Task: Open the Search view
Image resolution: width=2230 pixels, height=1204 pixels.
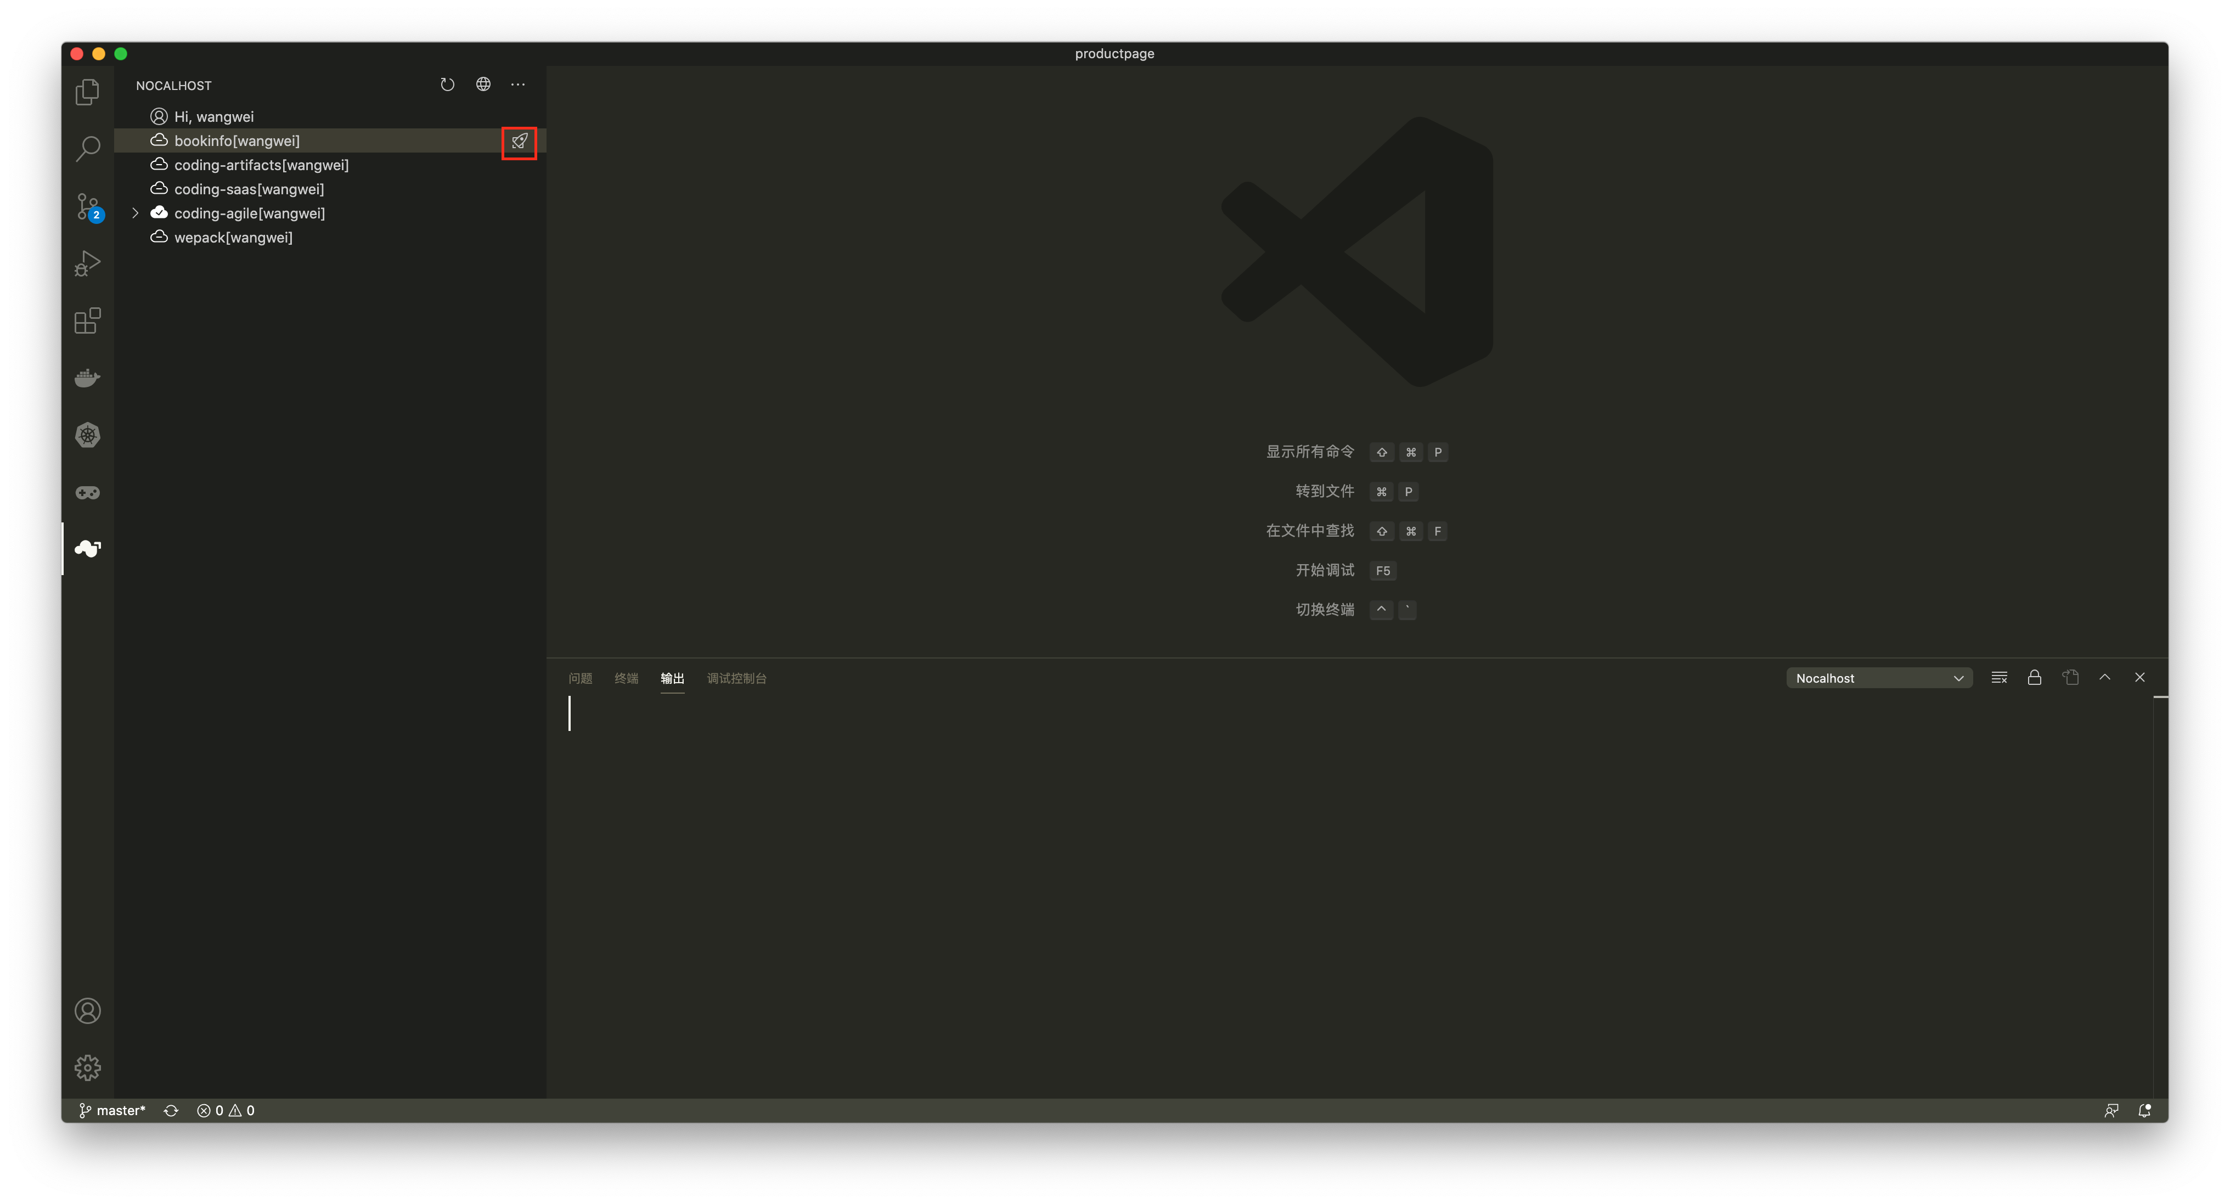Action: click(x=87, y=149)
